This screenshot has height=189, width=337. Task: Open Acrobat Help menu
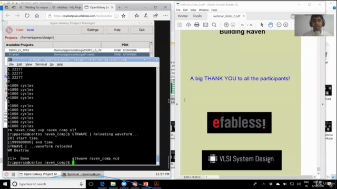click(x=214, y=10)
